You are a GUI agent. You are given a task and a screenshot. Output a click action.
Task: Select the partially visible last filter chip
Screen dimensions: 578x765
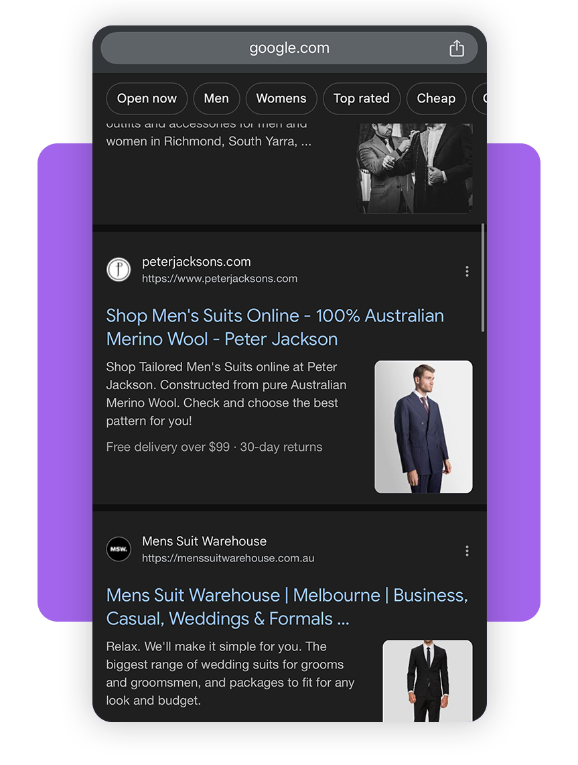pyautogui.click(x=480, y=98)
